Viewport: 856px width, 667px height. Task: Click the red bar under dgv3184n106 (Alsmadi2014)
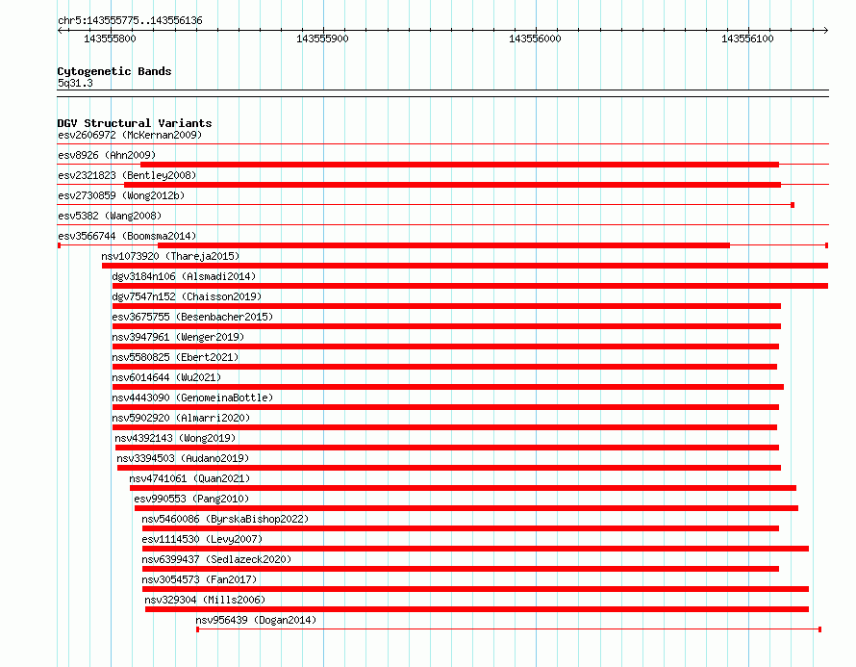(470, 286)
